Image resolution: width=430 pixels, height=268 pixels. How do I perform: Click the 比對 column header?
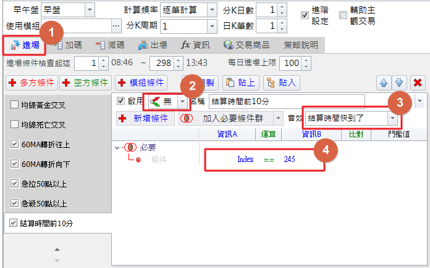tap(356, 134)
